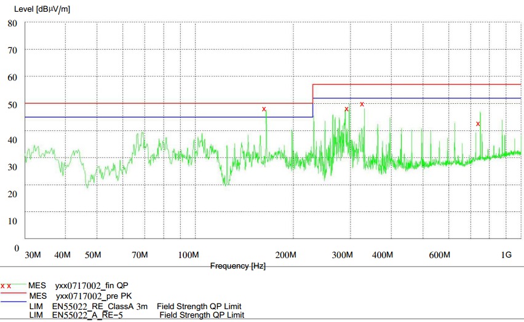524x322 pixels.
Task: Click the 0 value on the level axis
Action: tap(17, 248)
